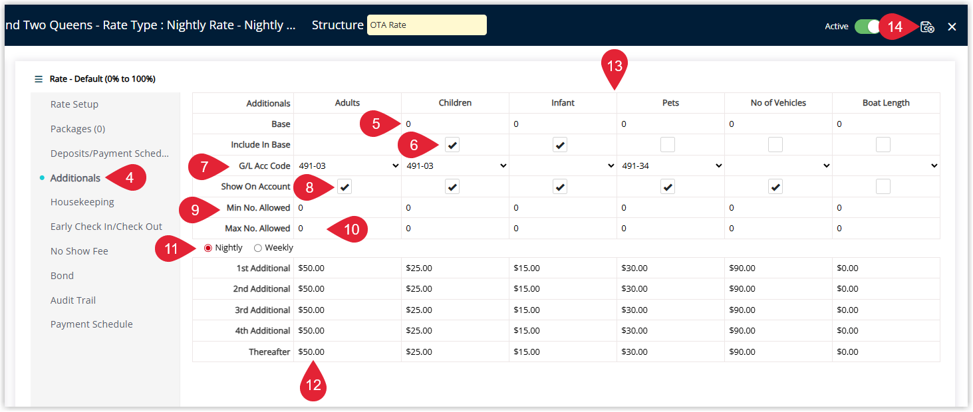973x412 pixels.
Task: Open Payment Schedule in the sidebar
Action: click(x=92, y=324)
